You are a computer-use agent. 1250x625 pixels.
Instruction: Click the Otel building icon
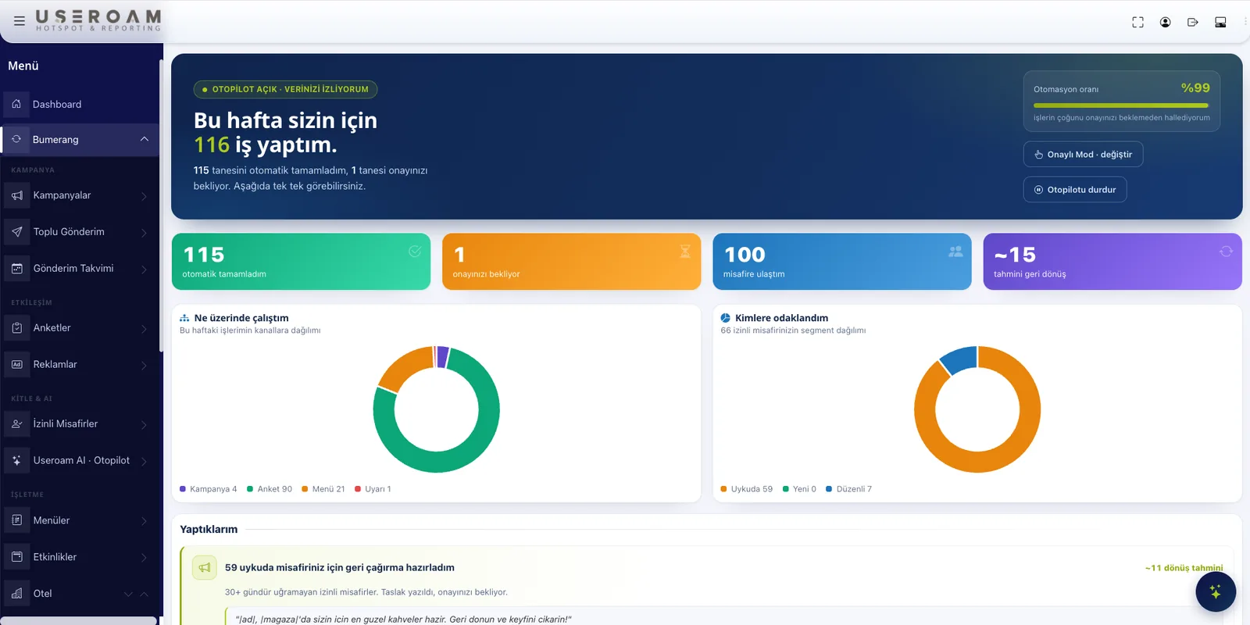(17, 594)
